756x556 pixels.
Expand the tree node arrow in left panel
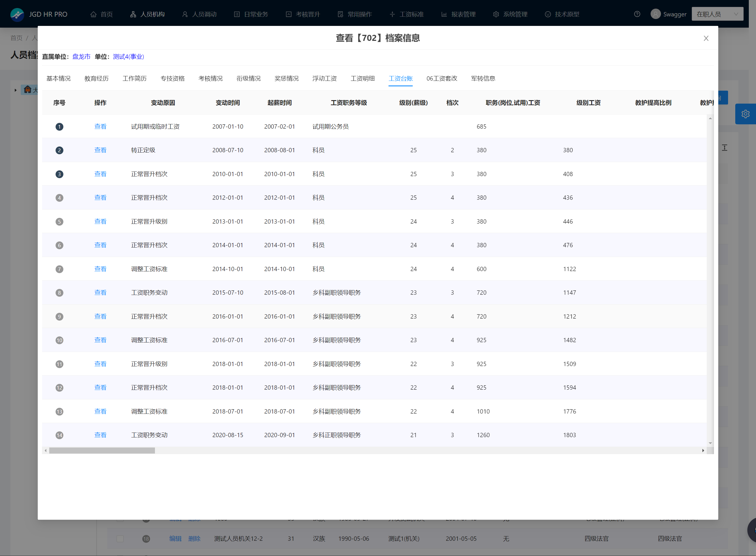tap(16, 90)
